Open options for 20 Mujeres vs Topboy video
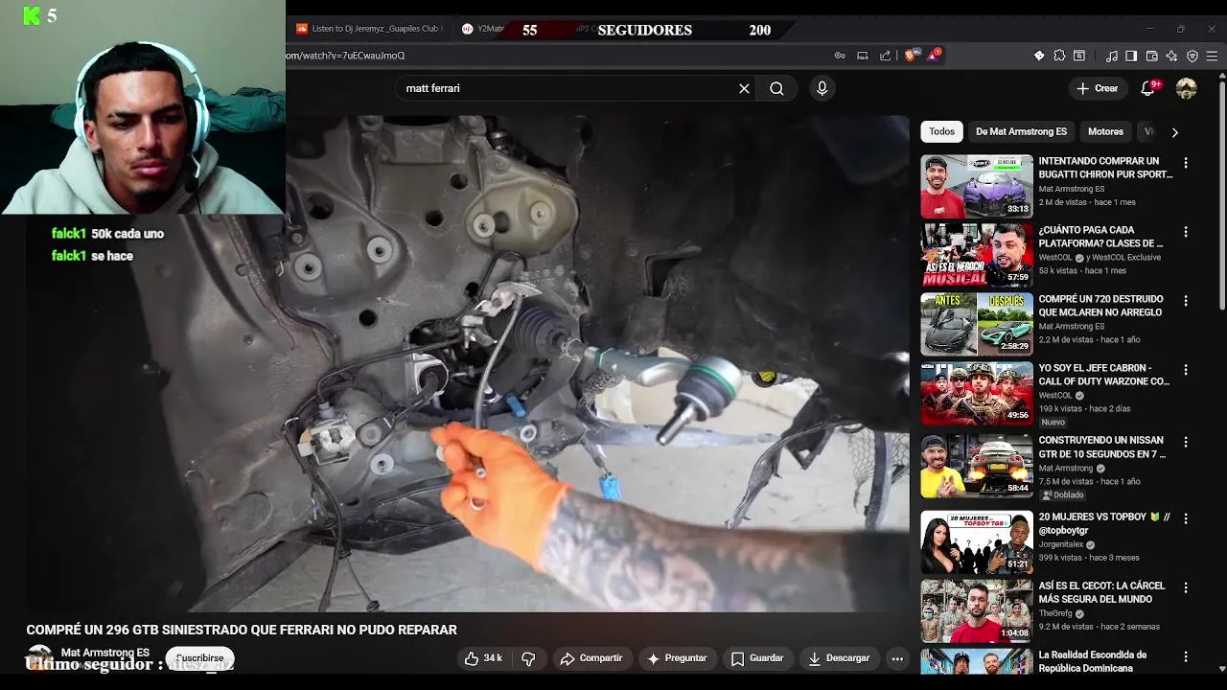Screen dimensions: 1227x690 pyautogui.click(x=1186, y=518)
